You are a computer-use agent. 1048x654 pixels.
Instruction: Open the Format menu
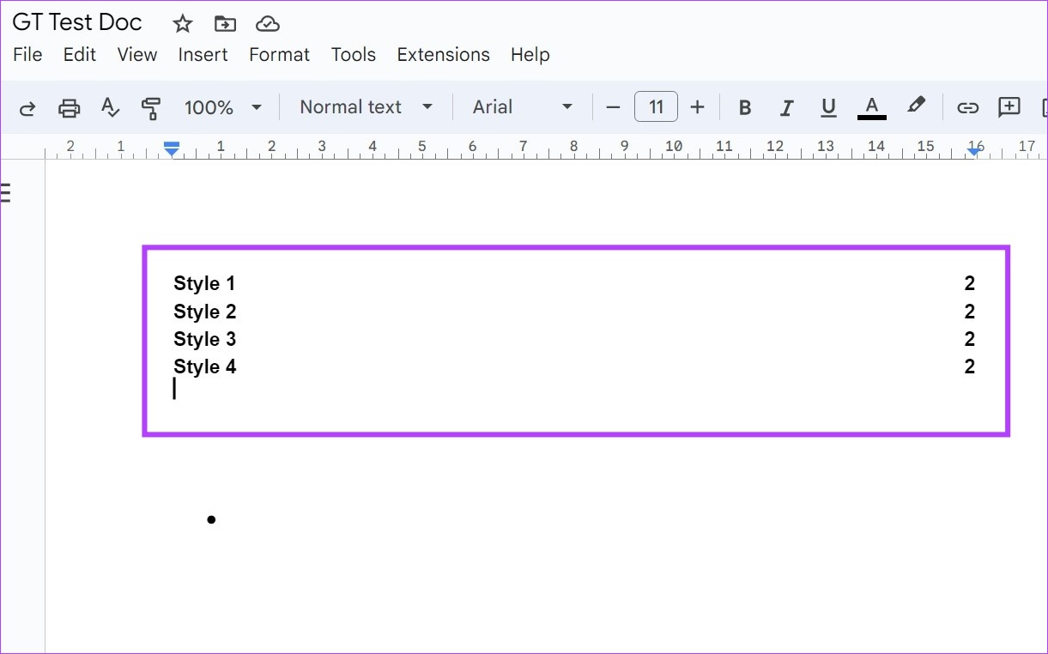tap(280, 55)
